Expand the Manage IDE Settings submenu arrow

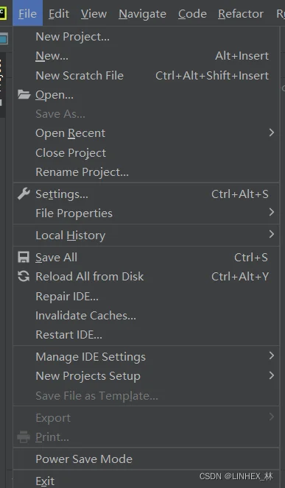pos(272,356)
